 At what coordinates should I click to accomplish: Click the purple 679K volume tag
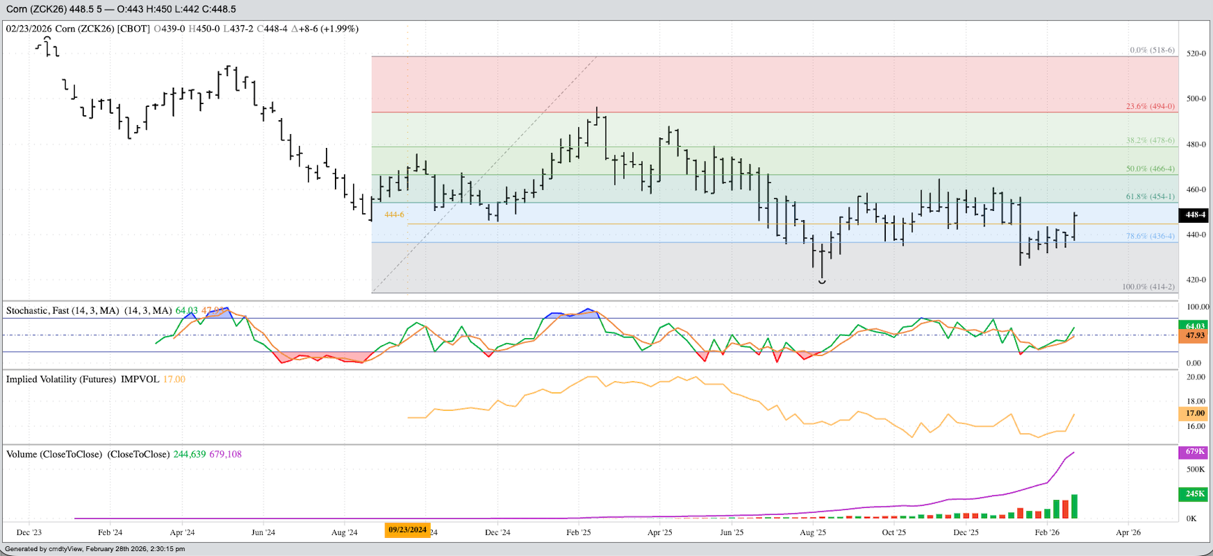(1195, 452)
